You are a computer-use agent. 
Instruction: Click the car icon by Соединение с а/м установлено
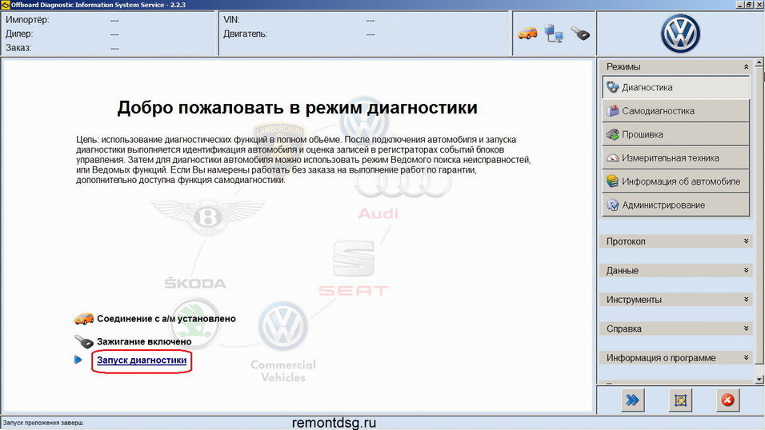point(84,319)
